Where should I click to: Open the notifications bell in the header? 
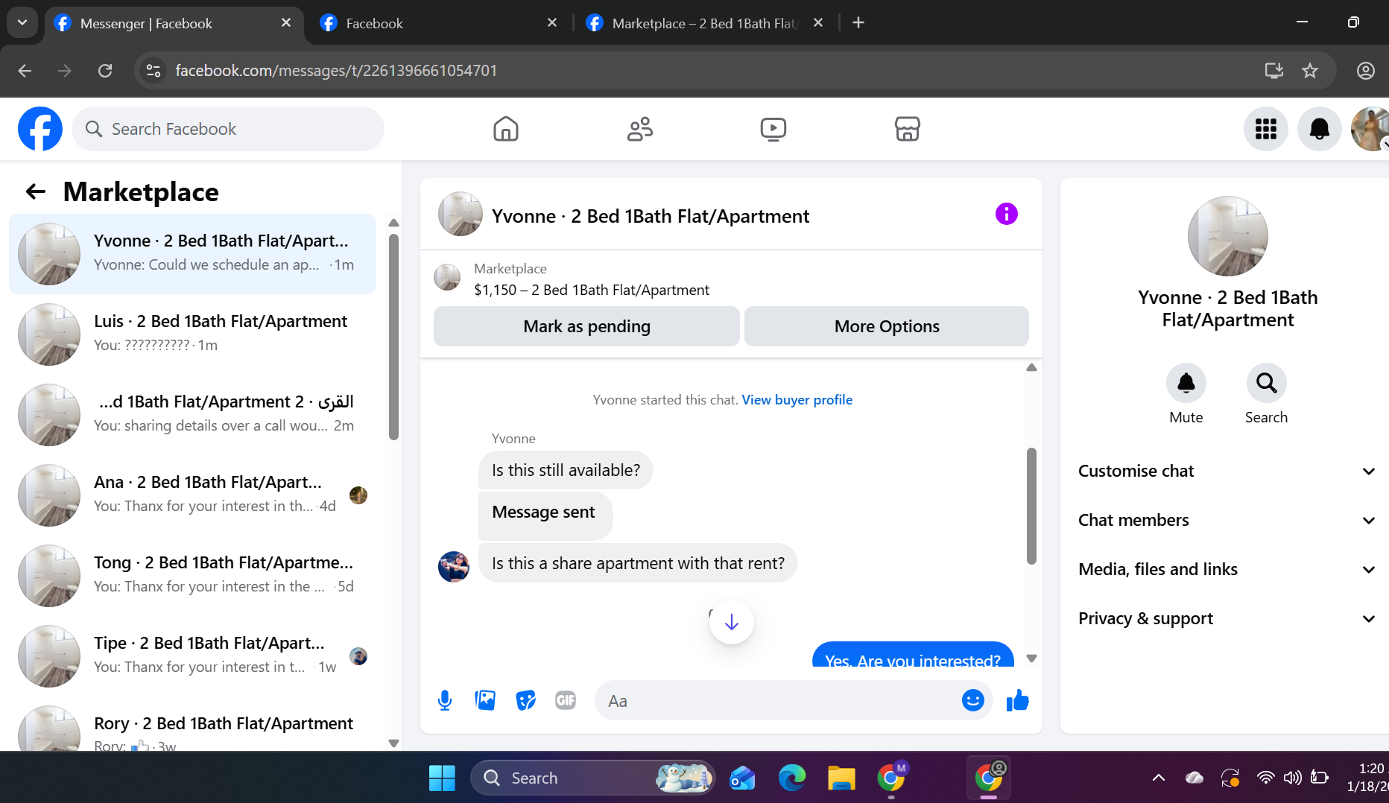[x=1320, y=129]
